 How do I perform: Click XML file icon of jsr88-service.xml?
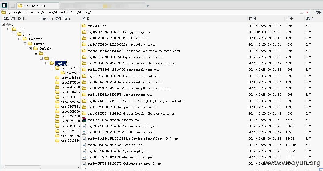tap(84, 132)
